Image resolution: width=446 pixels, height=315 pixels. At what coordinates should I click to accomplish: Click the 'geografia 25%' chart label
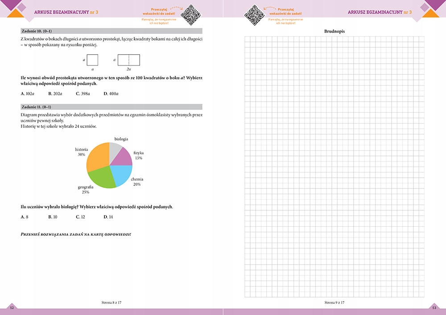(86, 189)
